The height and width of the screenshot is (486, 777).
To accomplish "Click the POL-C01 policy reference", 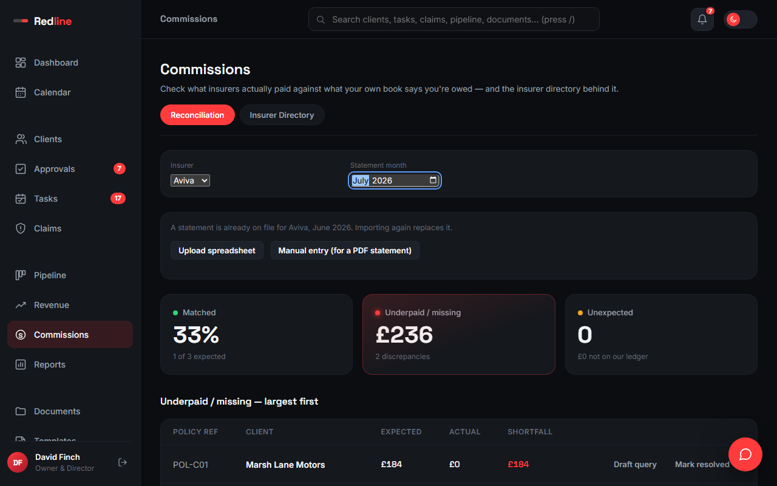I will [x=191, y=465].
